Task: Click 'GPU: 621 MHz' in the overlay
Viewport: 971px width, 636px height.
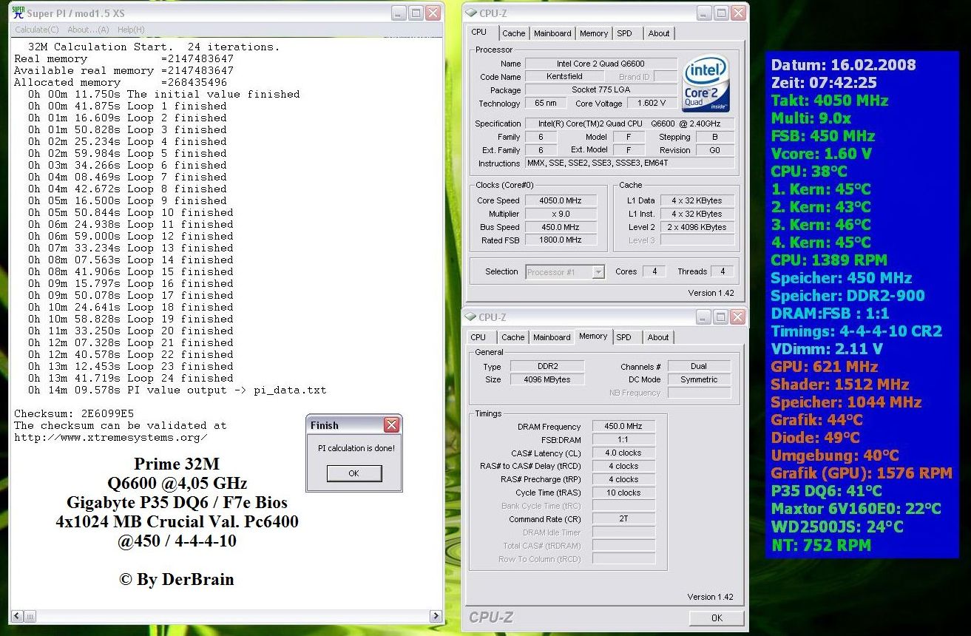Action: click(824, 367)
